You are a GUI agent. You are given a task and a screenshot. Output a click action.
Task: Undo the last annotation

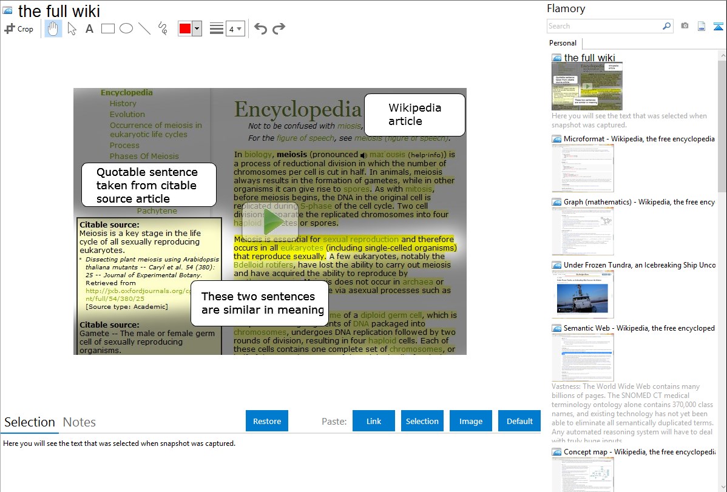click(260, 29)
